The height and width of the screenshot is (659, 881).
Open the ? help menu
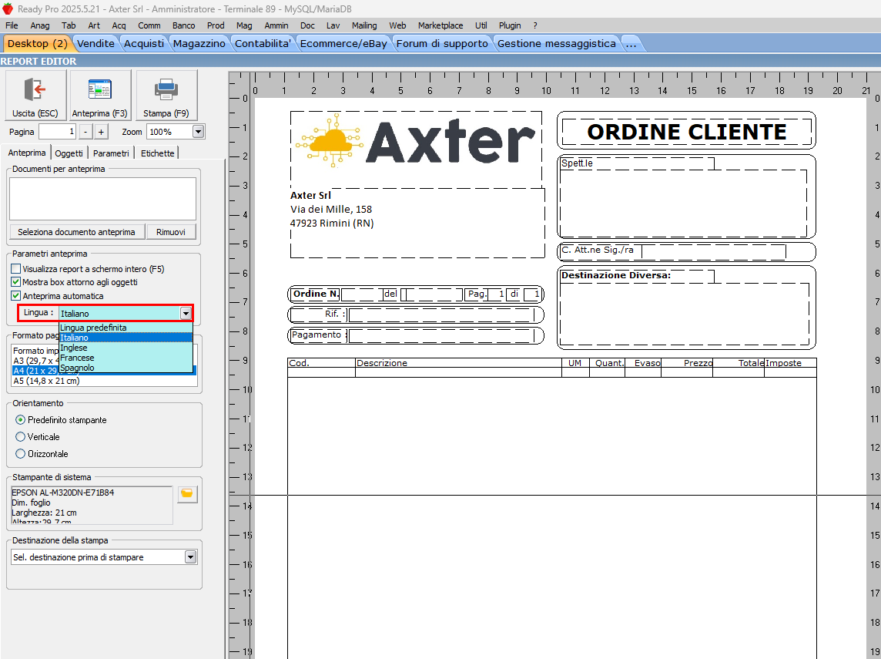click(535, 25)
